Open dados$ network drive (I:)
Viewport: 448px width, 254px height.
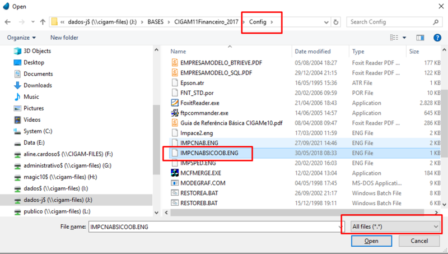click(x=55, y=188)
